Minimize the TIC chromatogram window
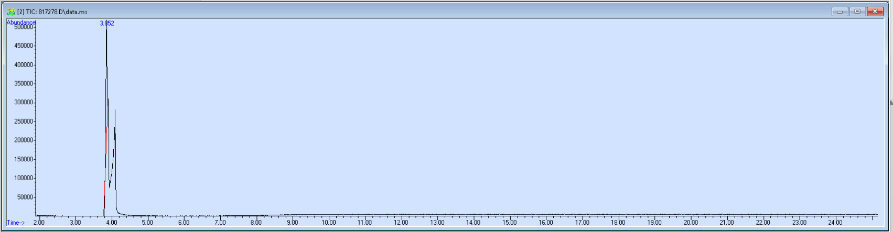Screen dimensions: 893x232 coord(840,12)
